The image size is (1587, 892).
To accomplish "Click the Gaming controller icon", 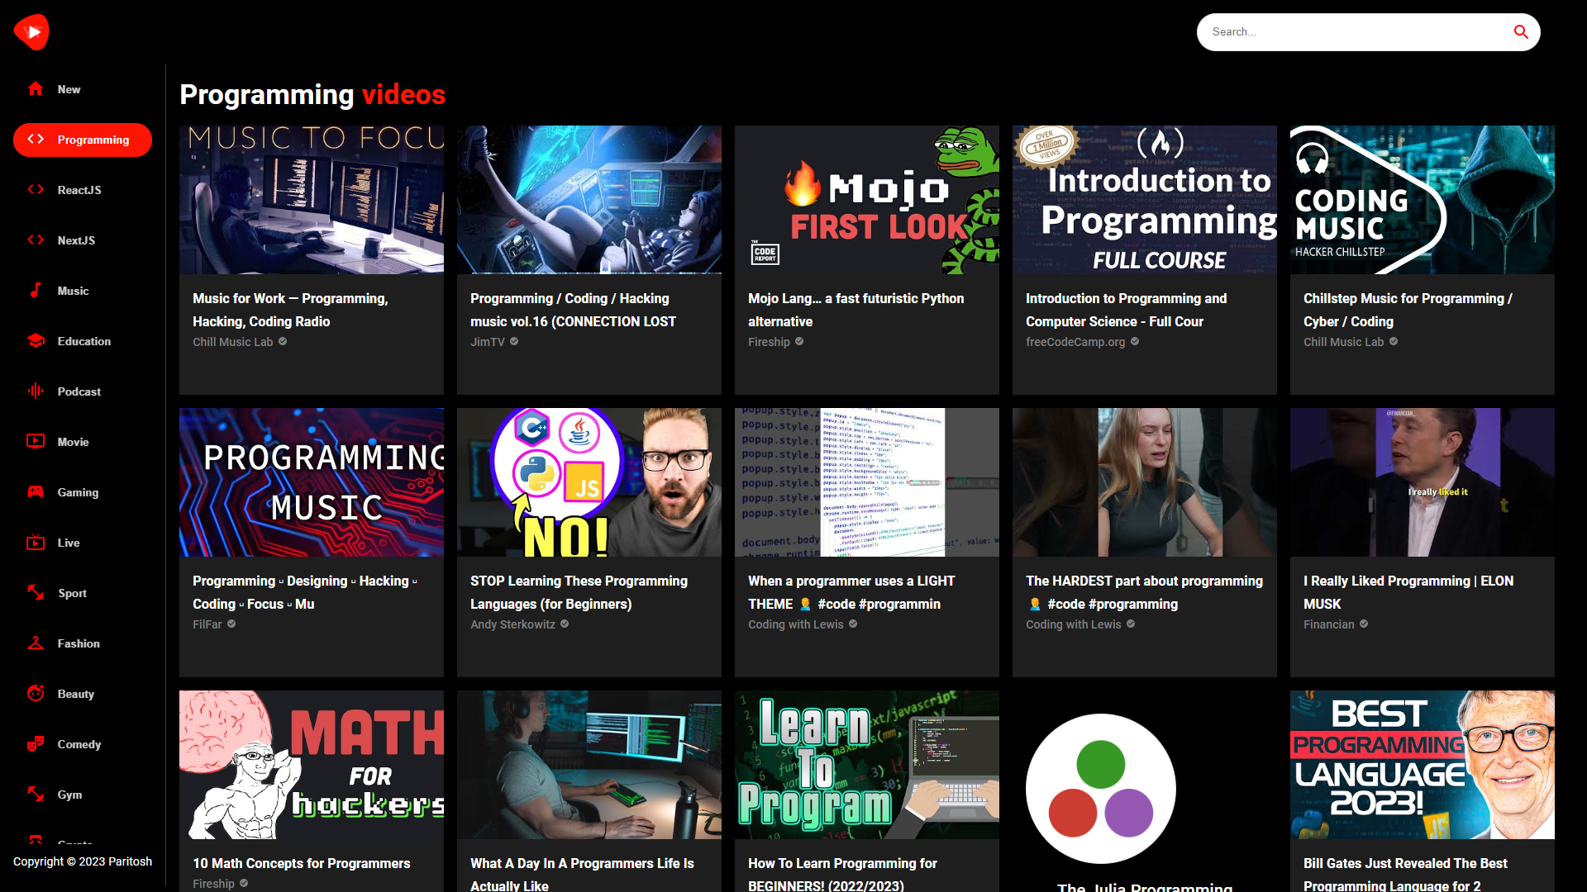I will 35,491.
